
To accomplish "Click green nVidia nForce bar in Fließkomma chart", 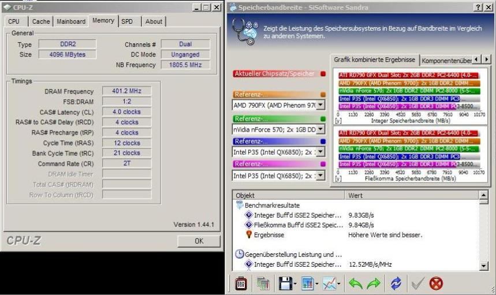I will [x=409, y=148].
